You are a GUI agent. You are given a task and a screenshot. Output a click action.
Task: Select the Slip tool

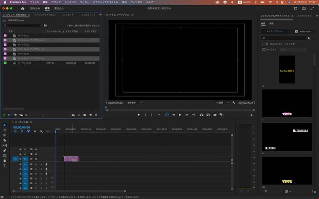pyautogui.click(x=5, y=146)
